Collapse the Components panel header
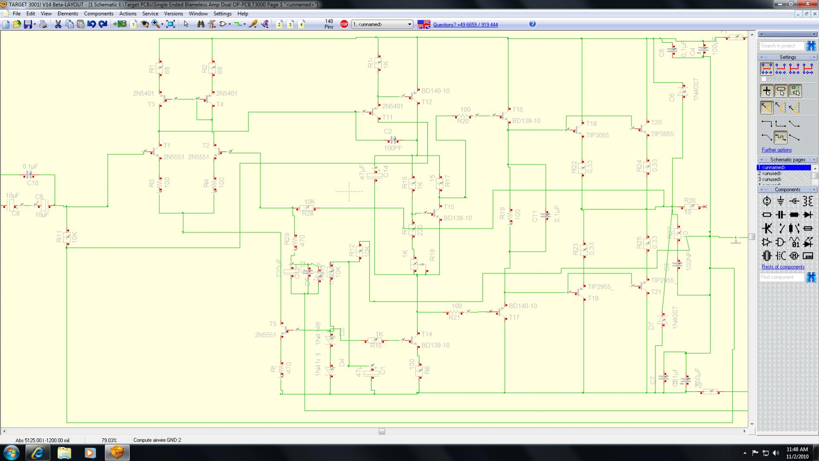 coord(787,190)
